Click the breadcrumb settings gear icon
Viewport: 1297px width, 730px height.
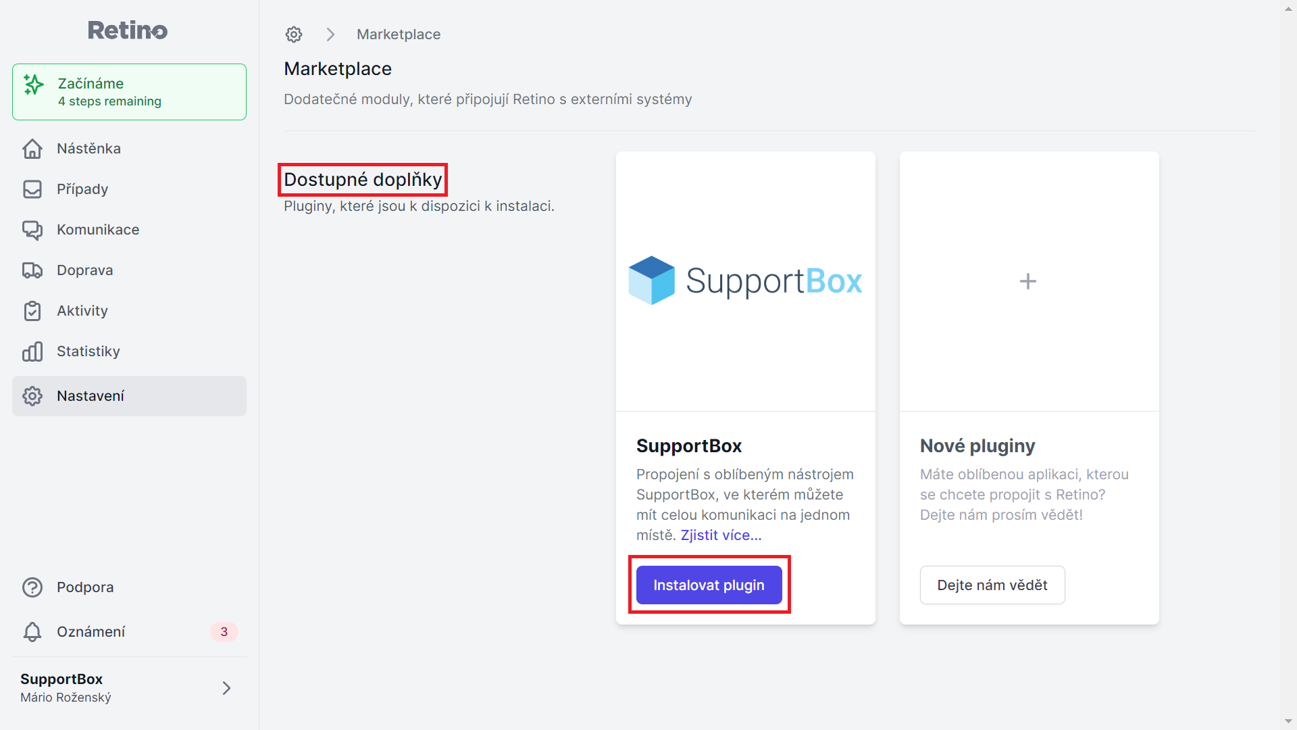pyautogui.click(x=294, y=34)
